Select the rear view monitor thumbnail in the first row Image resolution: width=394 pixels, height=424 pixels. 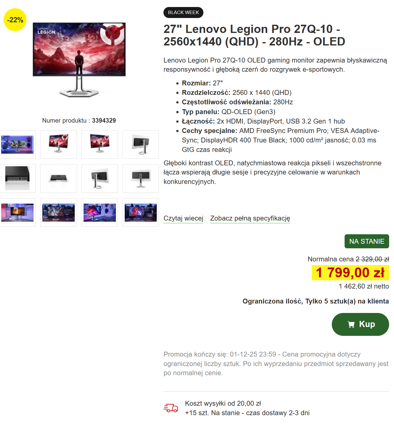pyautogui.click(x=141, y=144)
